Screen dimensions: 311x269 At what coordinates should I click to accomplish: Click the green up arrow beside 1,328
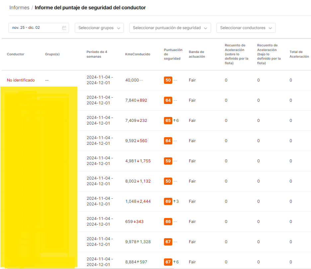point(138,242)
